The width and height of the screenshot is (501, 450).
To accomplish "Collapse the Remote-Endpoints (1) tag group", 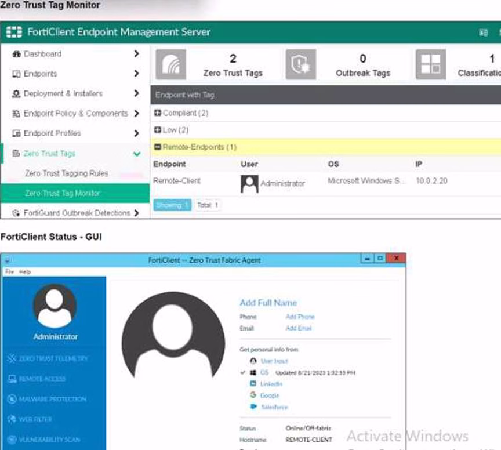I will (x=157, y=147).
